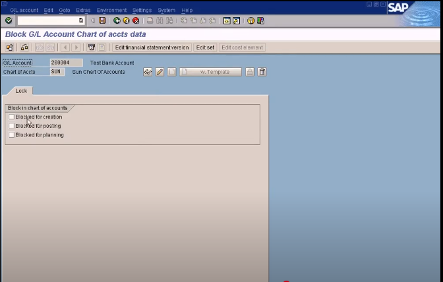Click the Next Page icon

pos(203,20)
